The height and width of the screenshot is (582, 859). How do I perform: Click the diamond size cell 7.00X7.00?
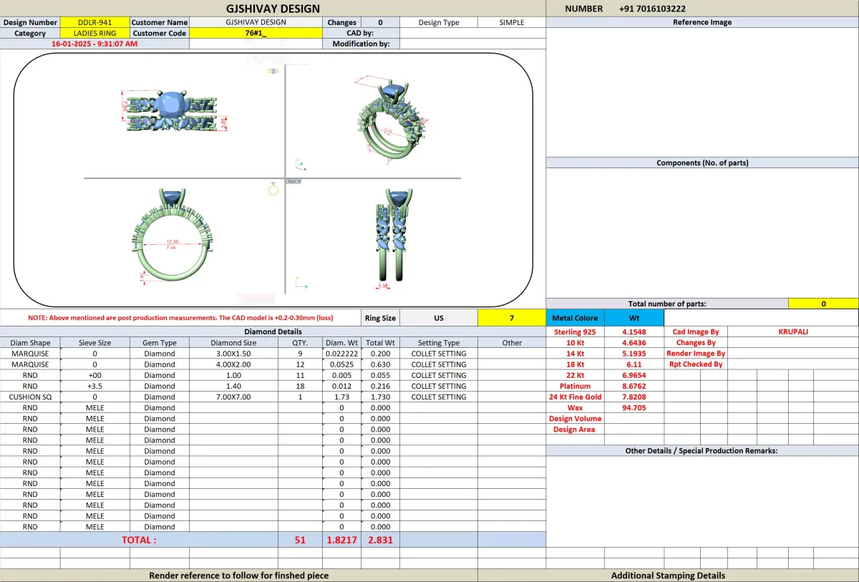[x=233, y=397]
